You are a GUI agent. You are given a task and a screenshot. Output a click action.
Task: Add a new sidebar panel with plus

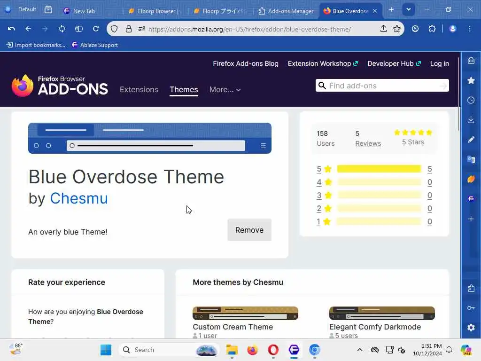(x=471, y=219)
